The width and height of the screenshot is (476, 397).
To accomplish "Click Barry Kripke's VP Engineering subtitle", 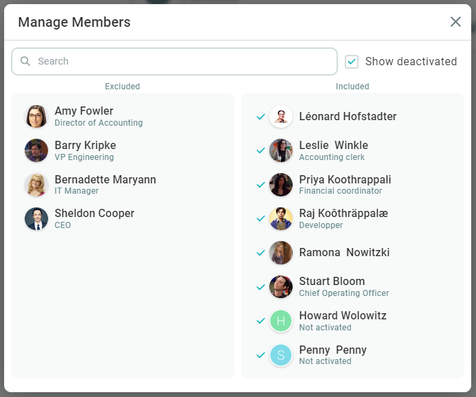I will point(84,157).
